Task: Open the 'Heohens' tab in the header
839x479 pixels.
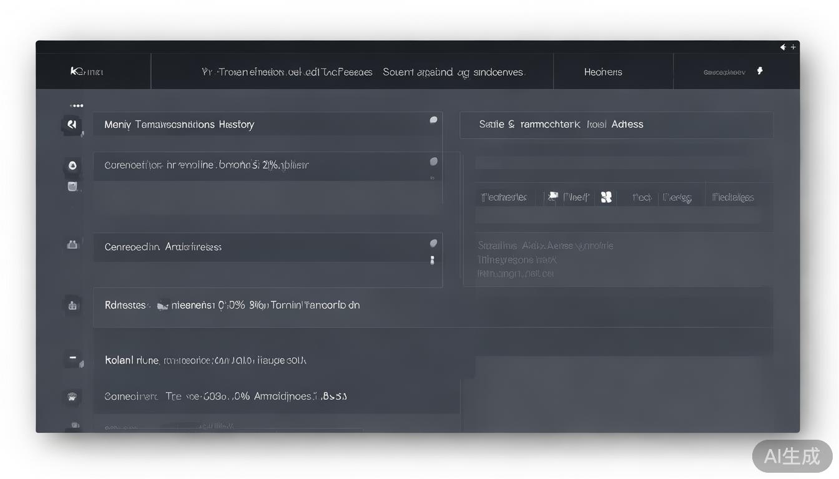Action: (x=603, y=72)
